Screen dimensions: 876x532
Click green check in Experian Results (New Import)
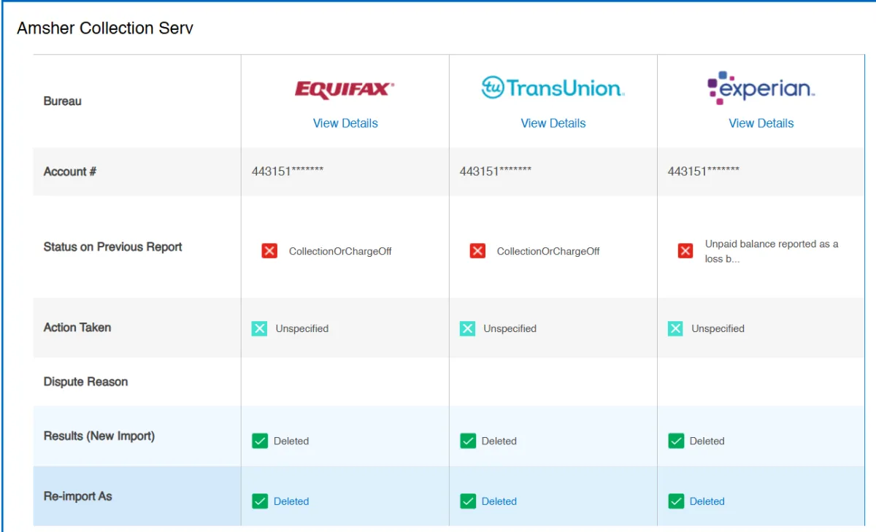tap(676, 441)
